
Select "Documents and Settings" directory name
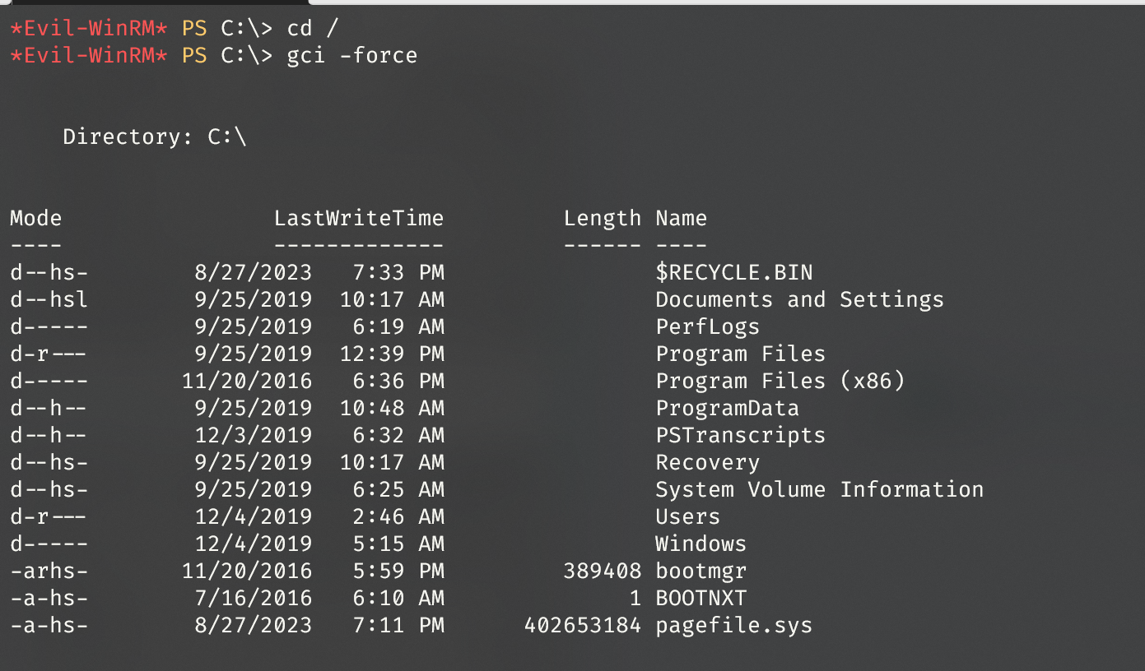800,299
